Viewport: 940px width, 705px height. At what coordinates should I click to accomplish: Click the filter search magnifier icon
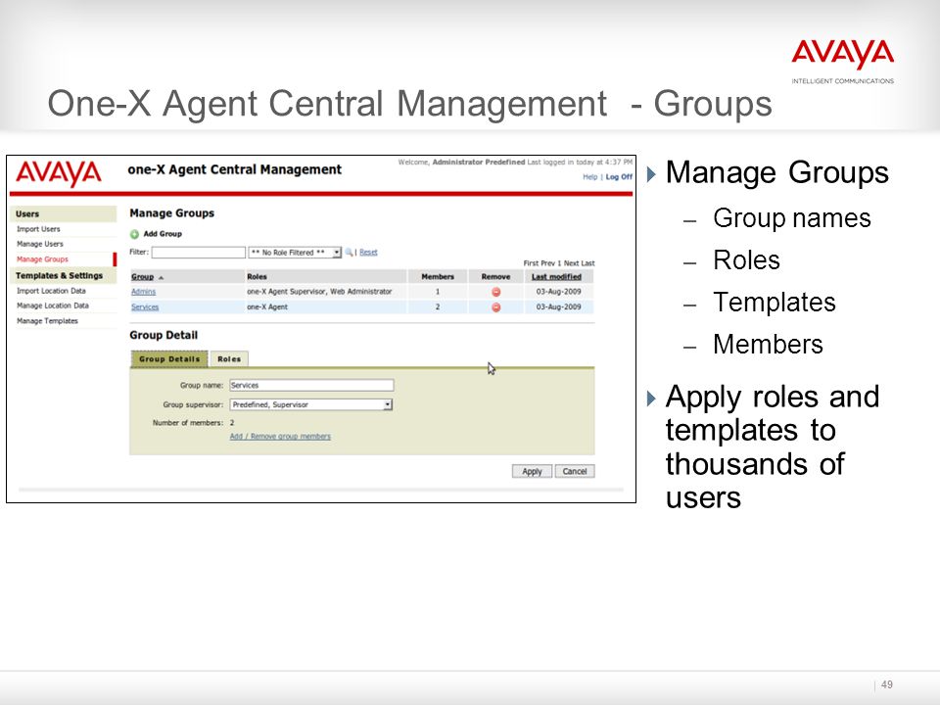[x=349, y=253]
